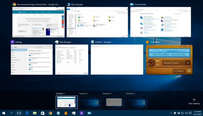Switch to the Desktop 4 thumbnail
Image resolution: width=203 pixels, height=116 pixels.
coord(137,102)
